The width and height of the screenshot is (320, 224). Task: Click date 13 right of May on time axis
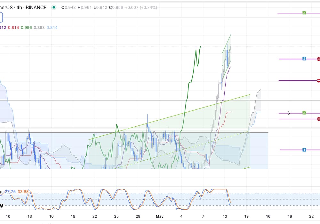[246, 217]
